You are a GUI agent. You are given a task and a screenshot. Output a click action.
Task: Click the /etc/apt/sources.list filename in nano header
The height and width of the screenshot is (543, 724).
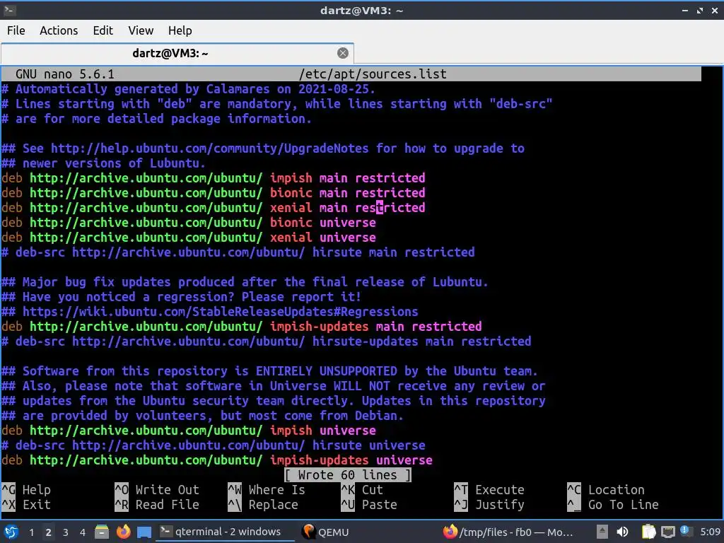click(x=373, y=74)
